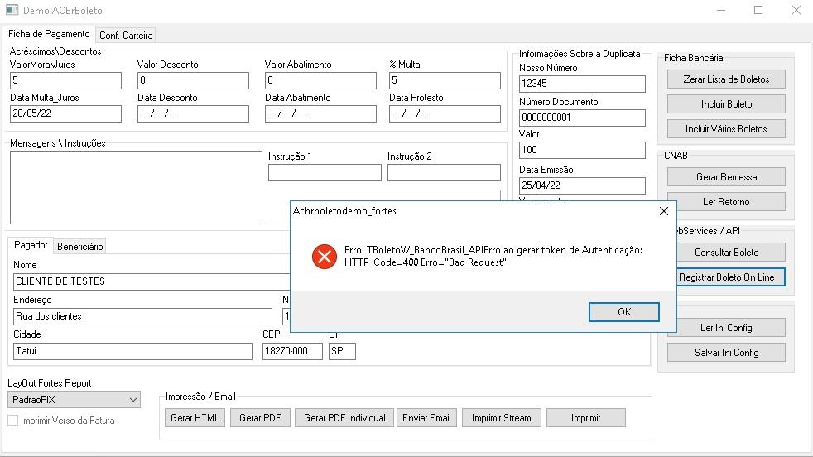
Task: Click the Demo ACBrBoleto app icon
Action: pyautogui.click(x=12, y=10)
